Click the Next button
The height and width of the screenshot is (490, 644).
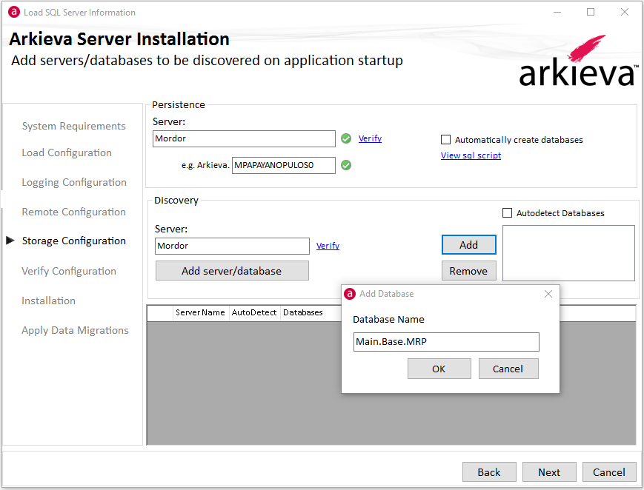549,472
